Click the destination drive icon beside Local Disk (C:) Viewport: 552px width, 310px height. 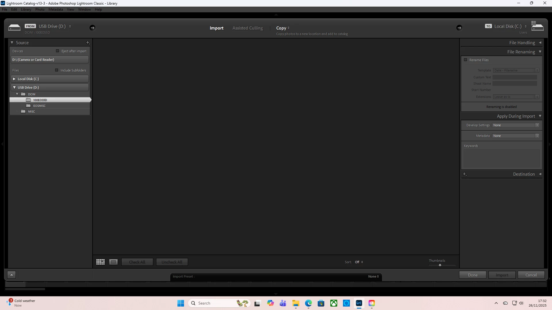pos(537,26)
